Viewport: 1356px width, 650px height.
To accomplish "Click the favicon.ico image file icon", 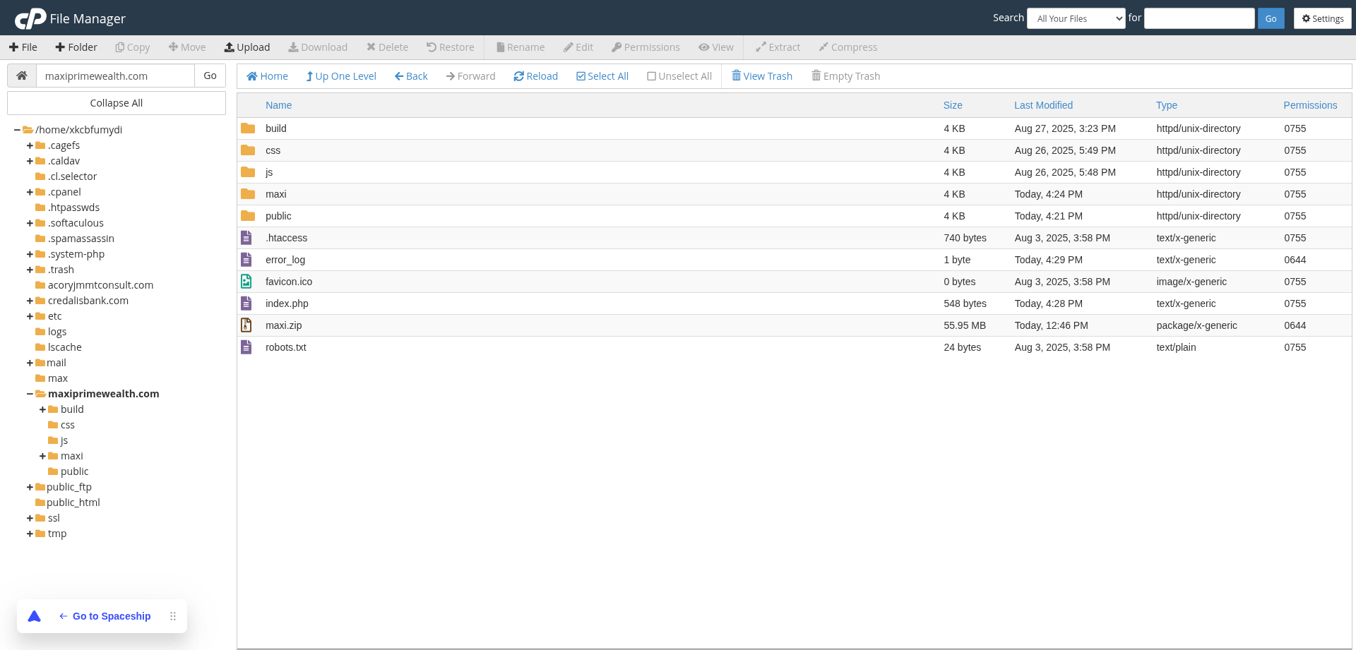I will 246,282.
